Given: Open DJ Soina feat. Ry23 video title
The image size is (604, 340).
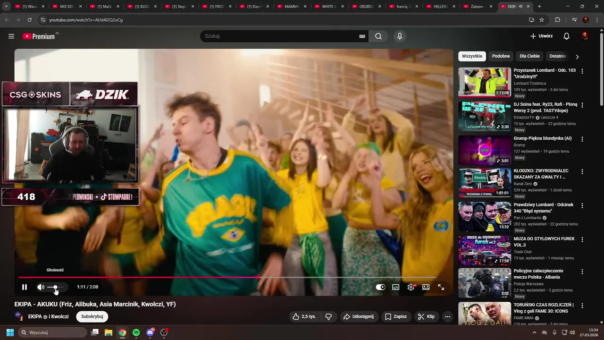Looking at the screenshot, I should (x=545, y=107).
